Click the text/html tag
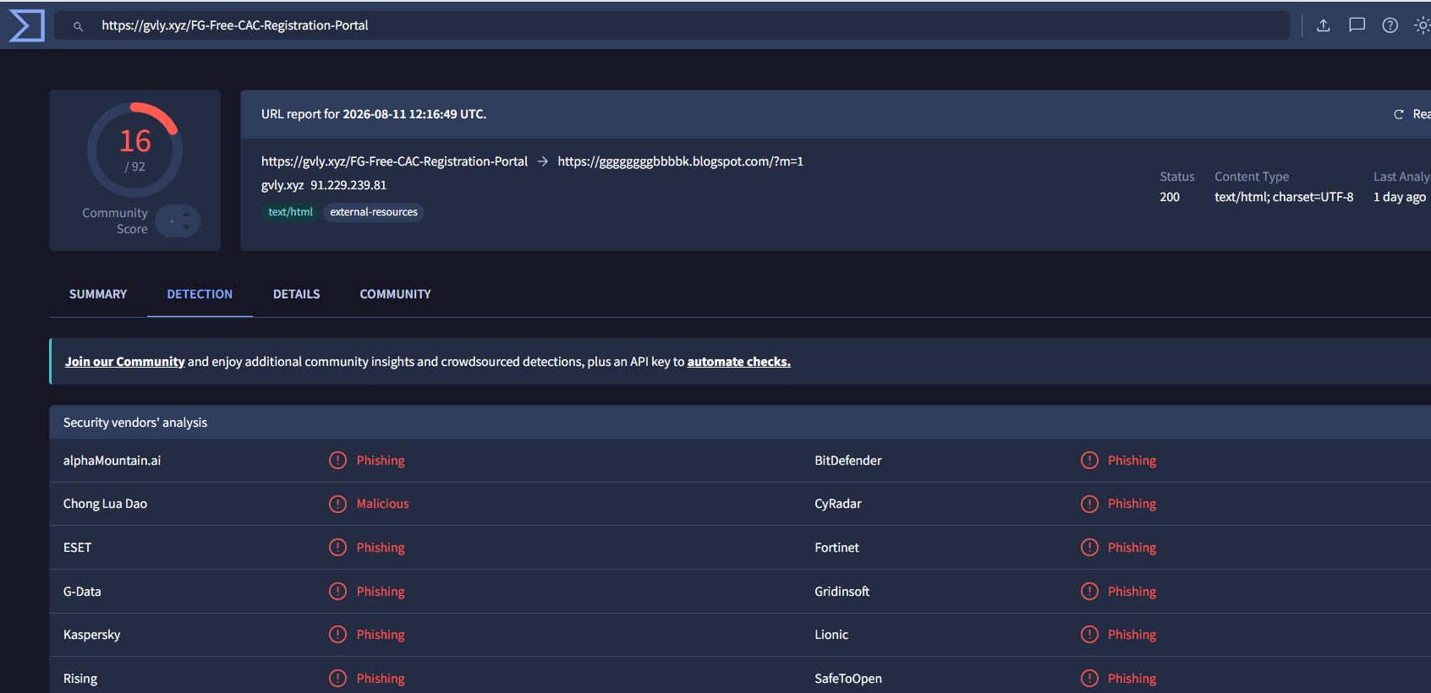This screenshot has width=1431, height=693. 290,212
